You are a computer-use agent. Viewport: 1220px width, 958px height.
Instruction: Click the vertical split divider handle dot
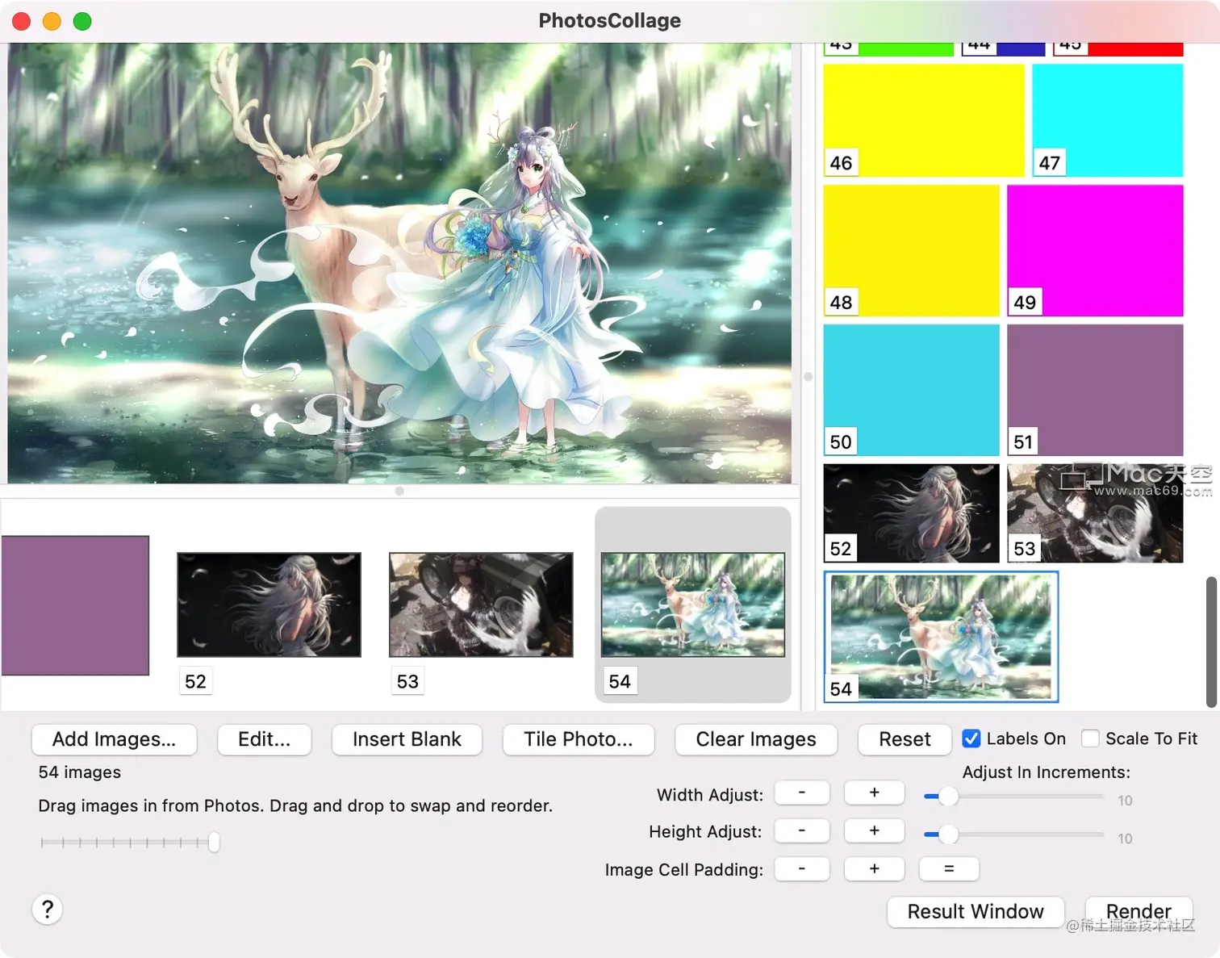(x=808, y=377)
